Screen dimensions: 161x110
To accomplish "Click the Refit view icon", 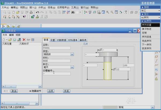I will point(116,12).
